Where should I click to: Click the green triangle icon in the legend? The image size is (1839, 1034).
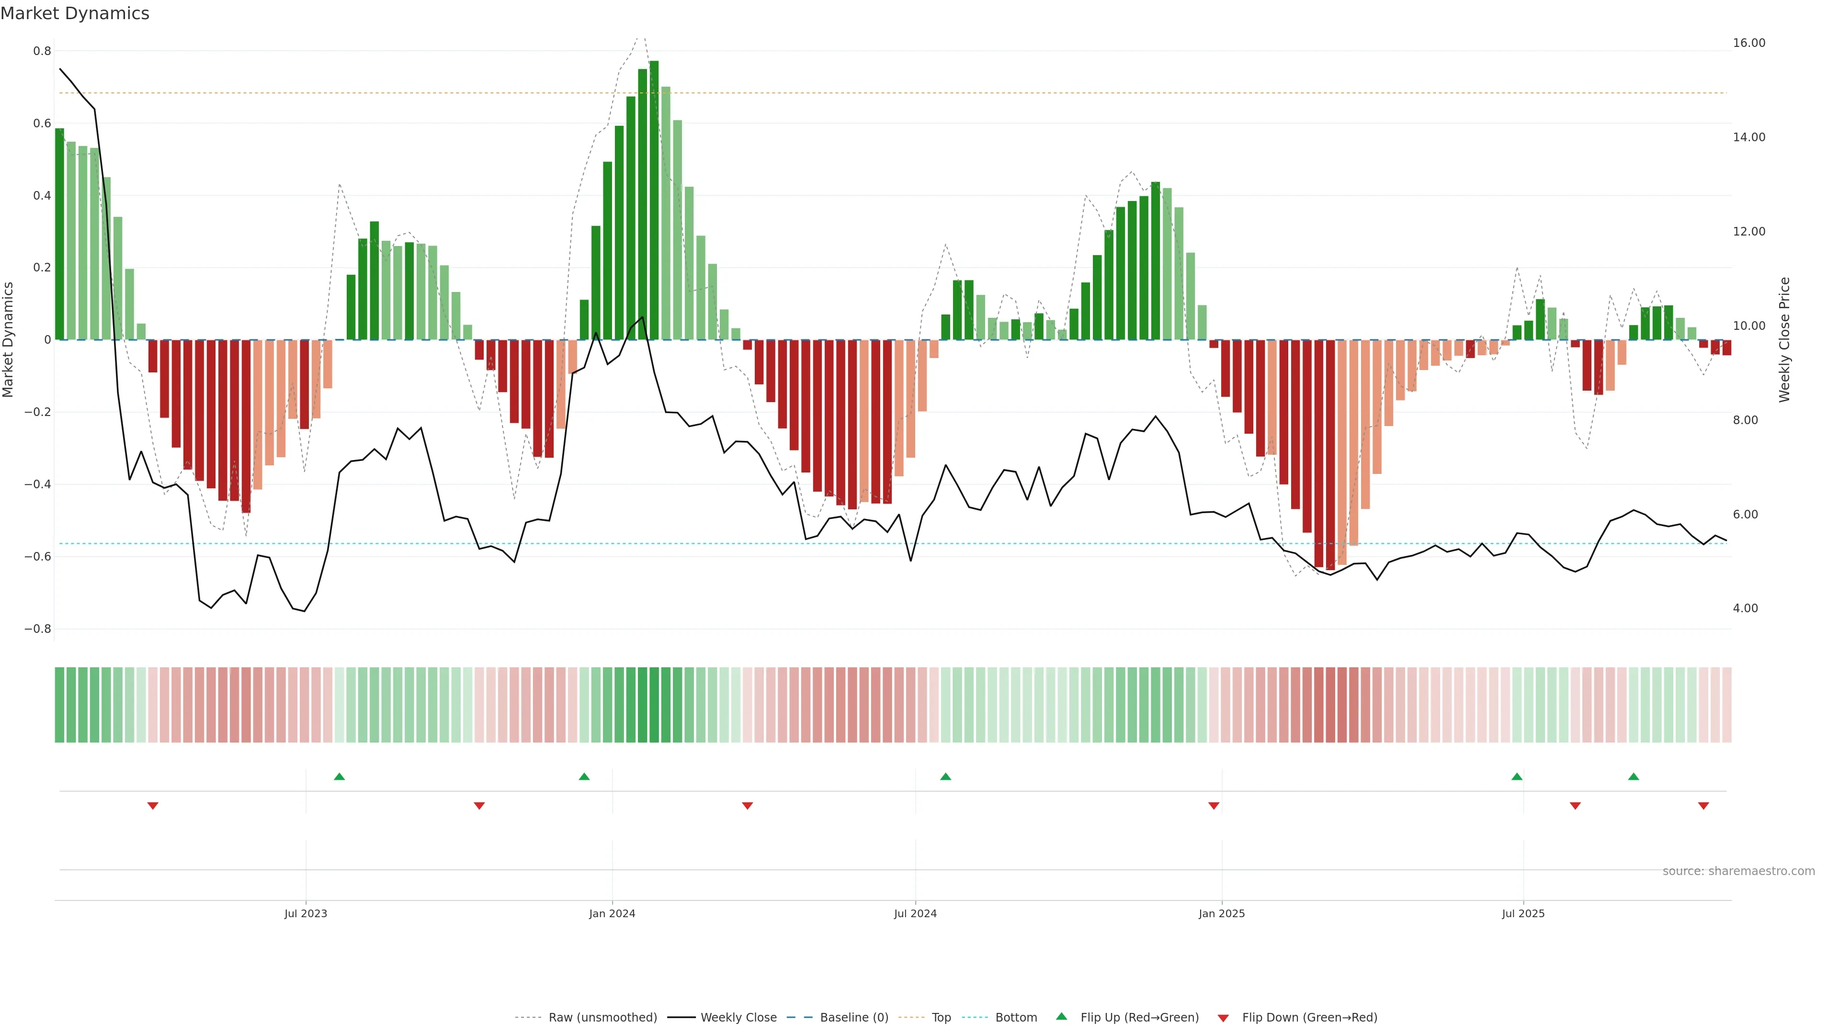(x=1062, y=1016)
